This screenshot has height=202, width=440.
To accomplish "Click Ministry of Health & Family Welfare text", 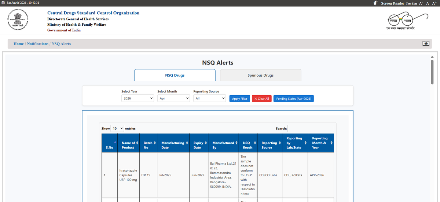I will click(x=77, y=25).
